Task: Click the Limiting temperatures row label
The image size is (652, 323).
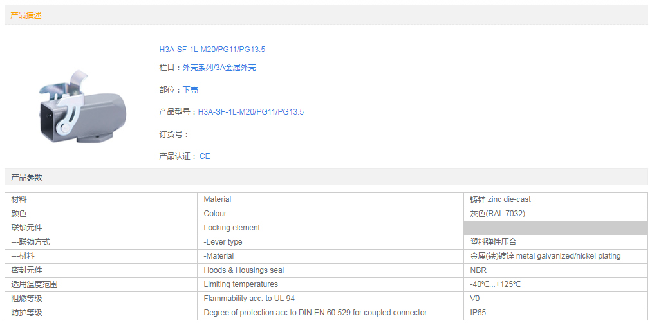Action: coord(241,284)
